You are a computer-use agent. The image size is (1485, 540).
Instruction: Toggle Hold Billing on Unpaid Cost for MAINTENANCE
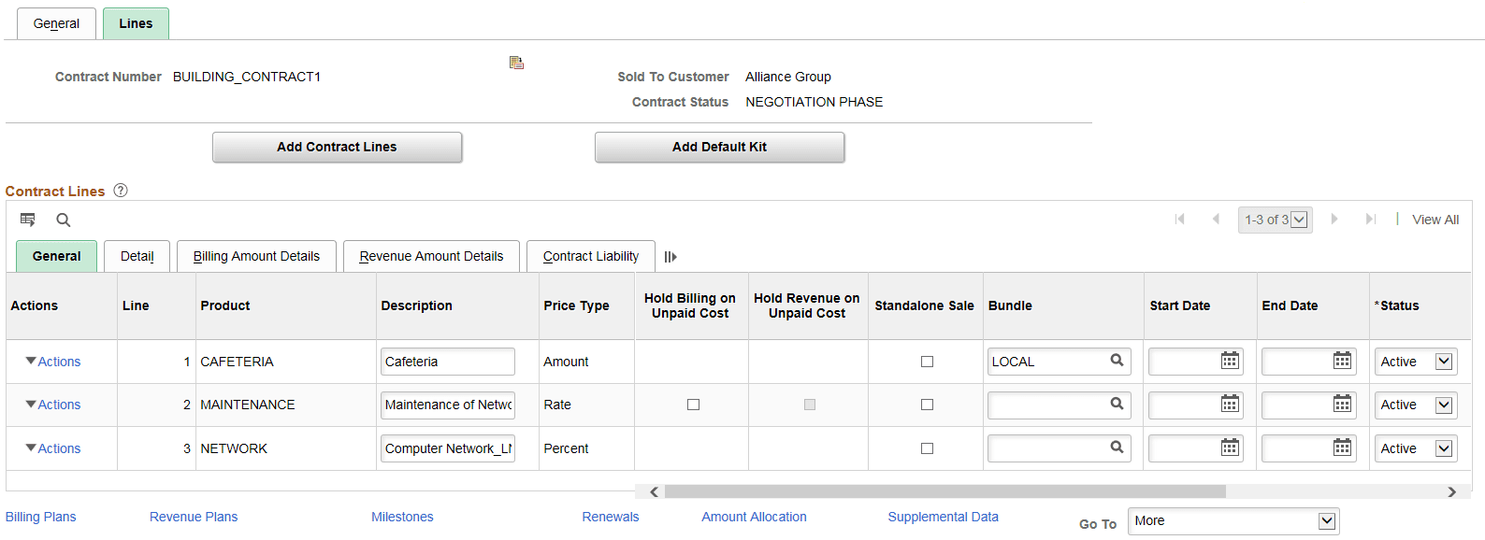(693, 405)
